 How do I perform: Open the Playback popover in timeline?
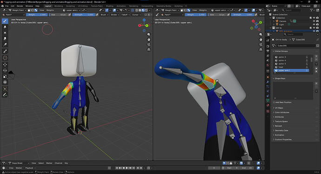coord(30,168)
